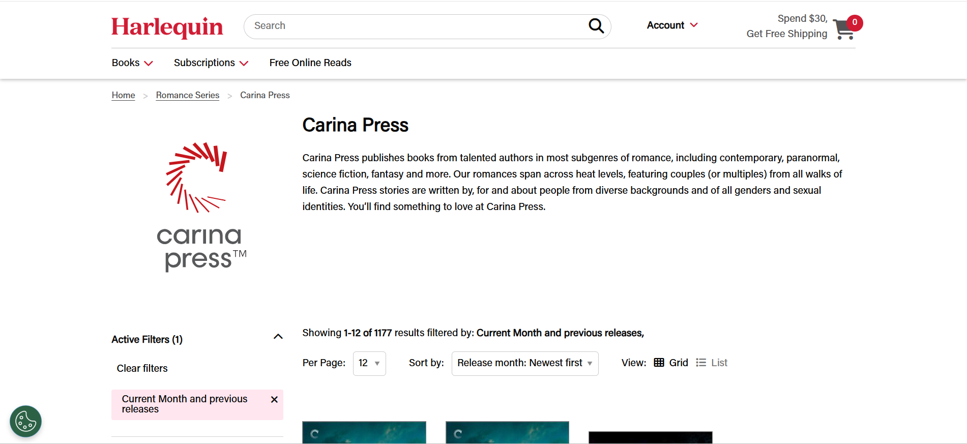Expand the Account menu
The image size is (967, 444).
click(672, 25)
